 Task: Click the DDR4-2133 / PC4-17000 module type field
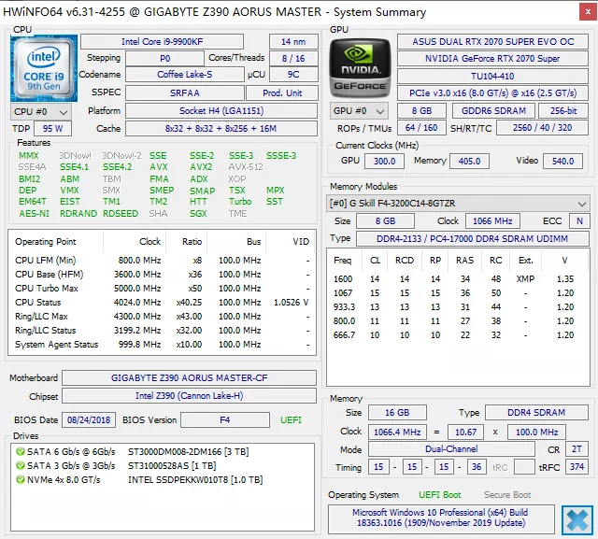pos(472,238)
